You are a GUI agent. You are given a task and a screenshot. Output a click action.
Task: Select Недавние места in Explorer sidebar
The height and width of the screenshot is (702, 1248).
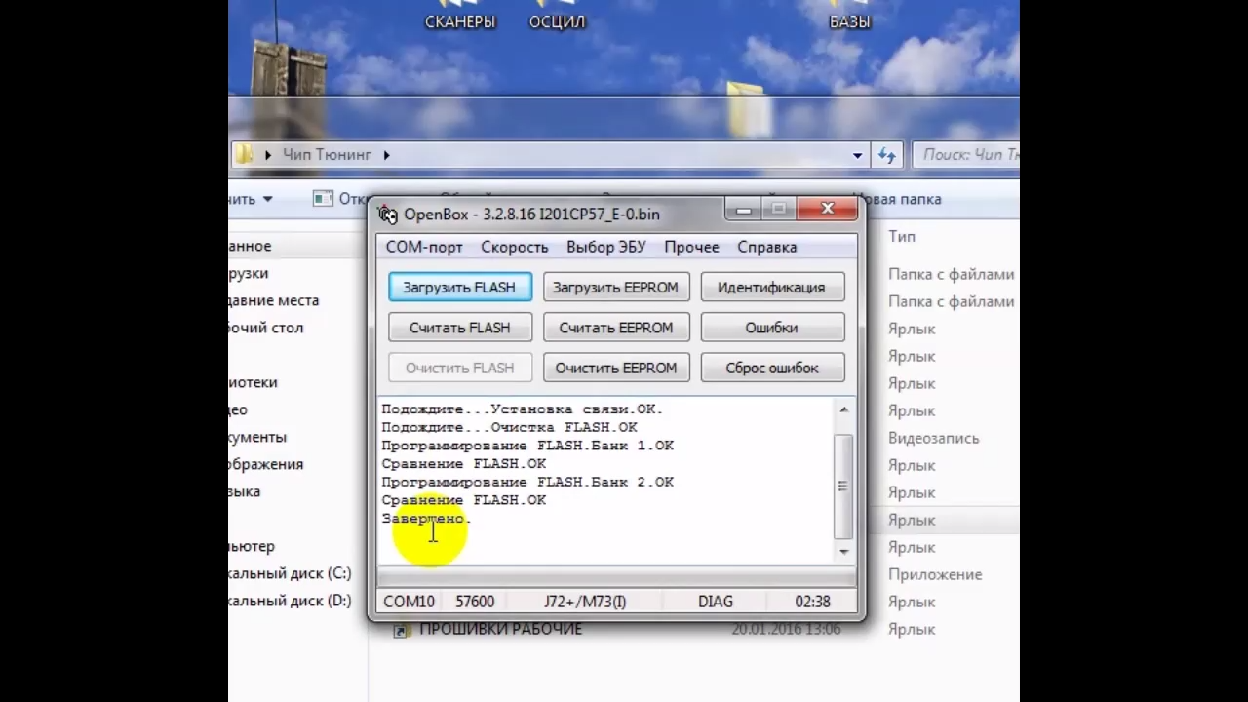tap(274, 300)
